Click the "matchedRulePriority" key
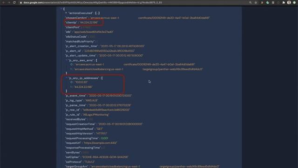Viewport: 298px width, 168px height. point(80,42)
